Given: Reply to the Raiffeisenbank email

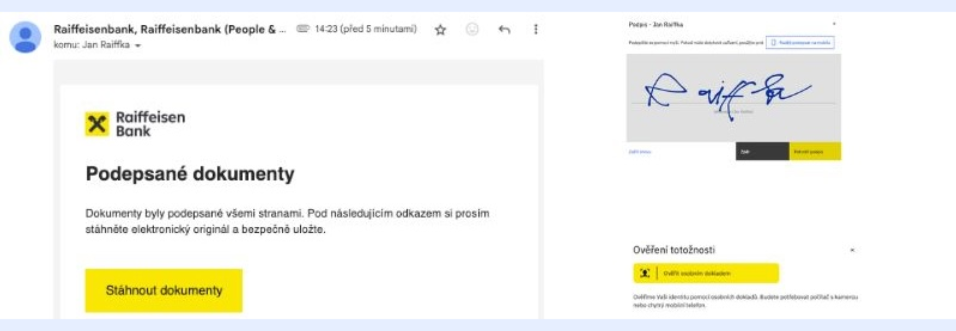Looking at the screenshot, I should (x=504, y=30).
